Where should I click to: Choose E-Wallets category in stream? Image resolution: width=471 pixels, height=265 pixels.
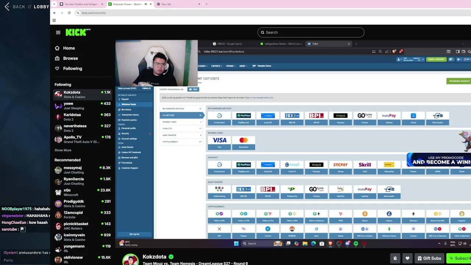[181, 128]
